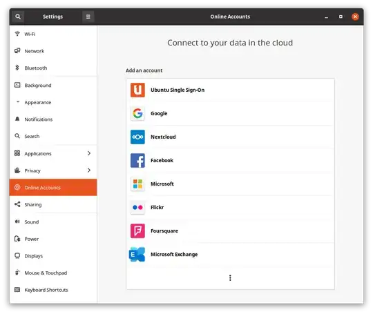Viewport: 373px width, 314px height.
Task: Add a Flickr account
Action: (230, 208)
